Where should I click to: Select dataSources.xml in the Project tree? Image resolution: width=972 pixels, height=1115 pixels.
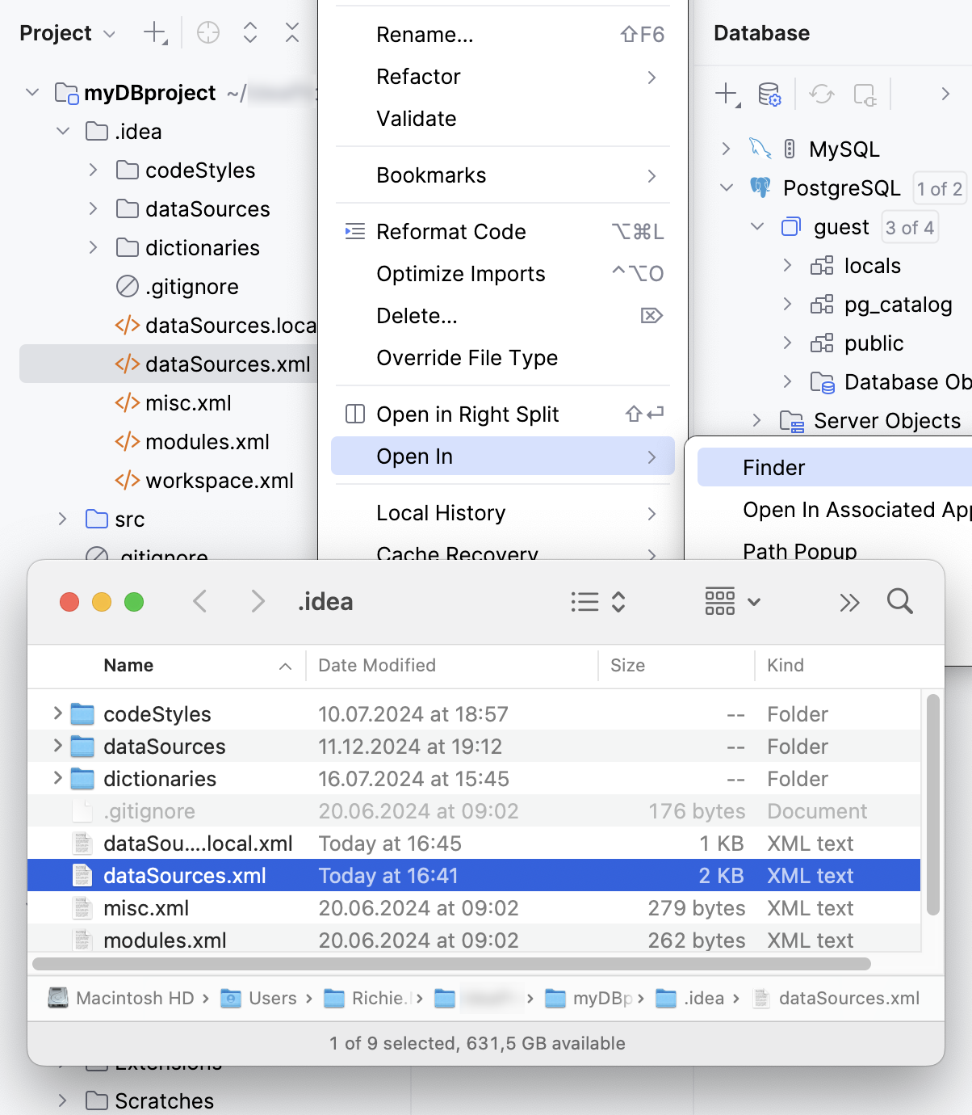click(228, 364)
